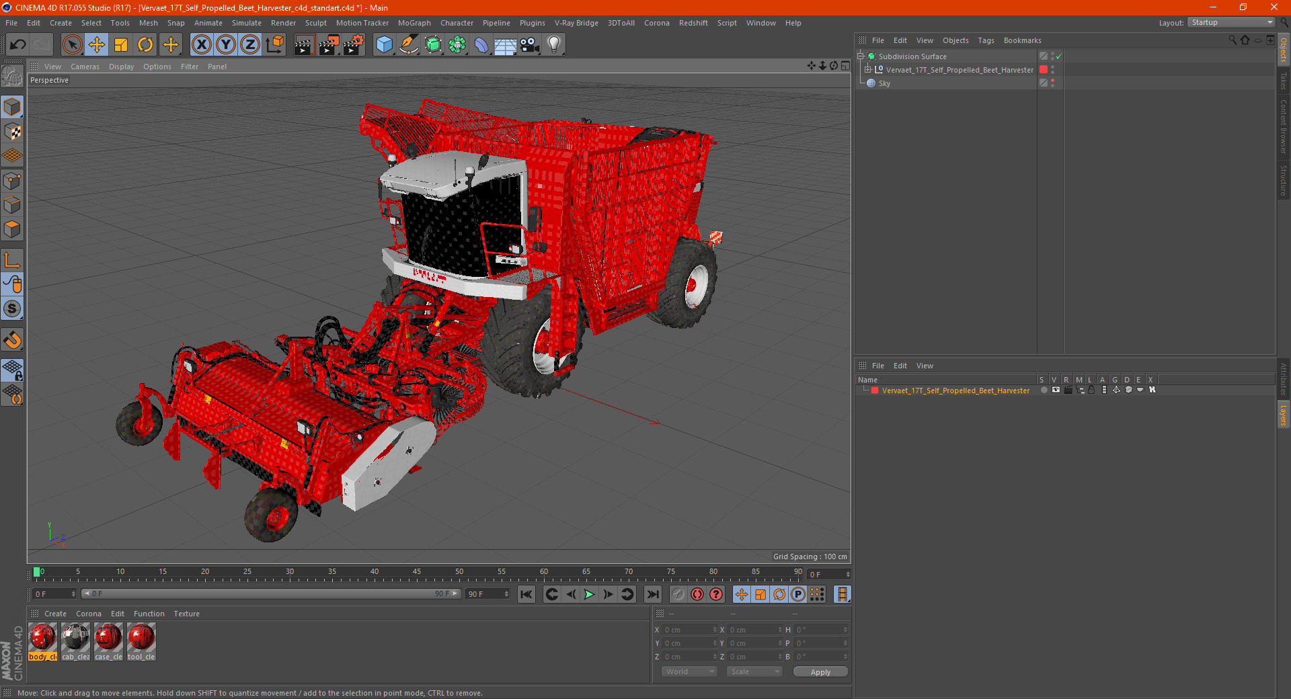Screen dimensions: 1291x699
Task: Toggle the layer lock icon
Action: [x=1092, y=390]
